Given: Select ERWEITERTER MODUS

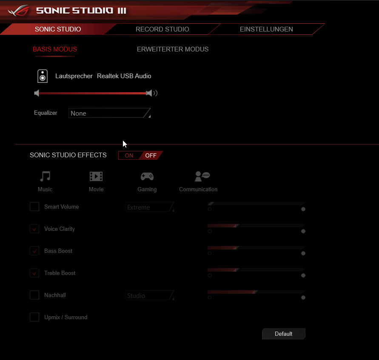Looking at the screenshot, I should [173, 49].
